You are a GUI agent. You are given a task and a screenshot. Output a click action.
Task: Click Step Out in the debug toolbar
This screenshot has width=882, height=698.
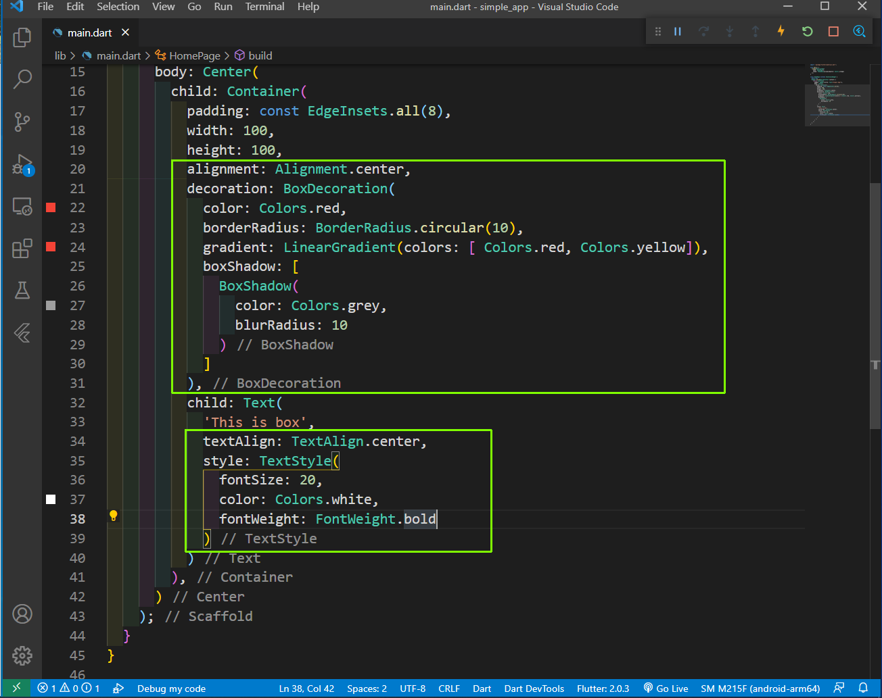click(756, 31)
